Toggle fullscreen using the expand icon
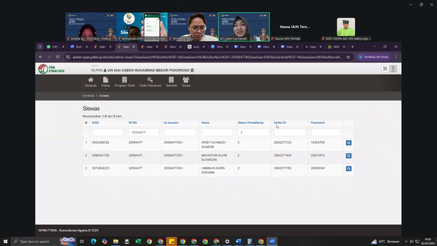The image size is (437, 246). (385, 69)
